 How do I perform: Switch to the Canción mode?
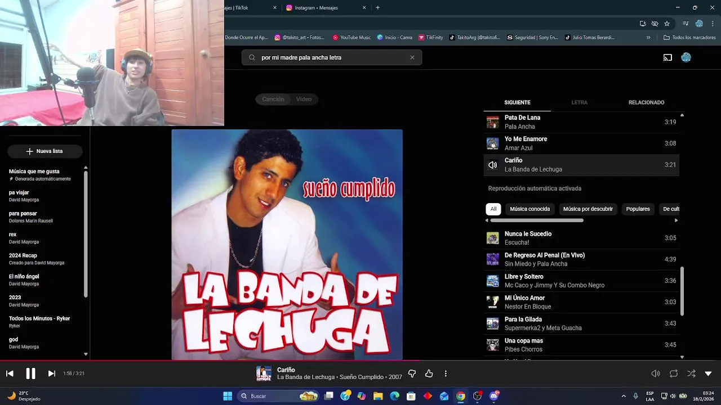coord(273,99)
